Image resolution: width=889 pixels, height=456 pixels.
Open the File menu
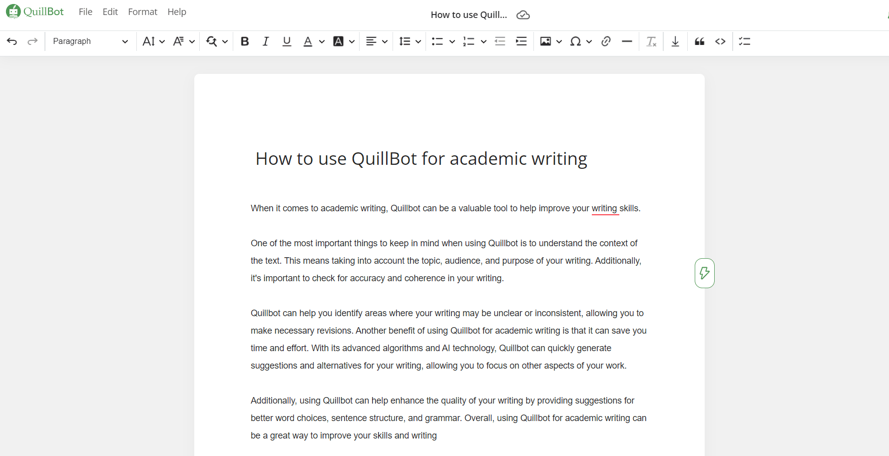(x=85, y=11)
